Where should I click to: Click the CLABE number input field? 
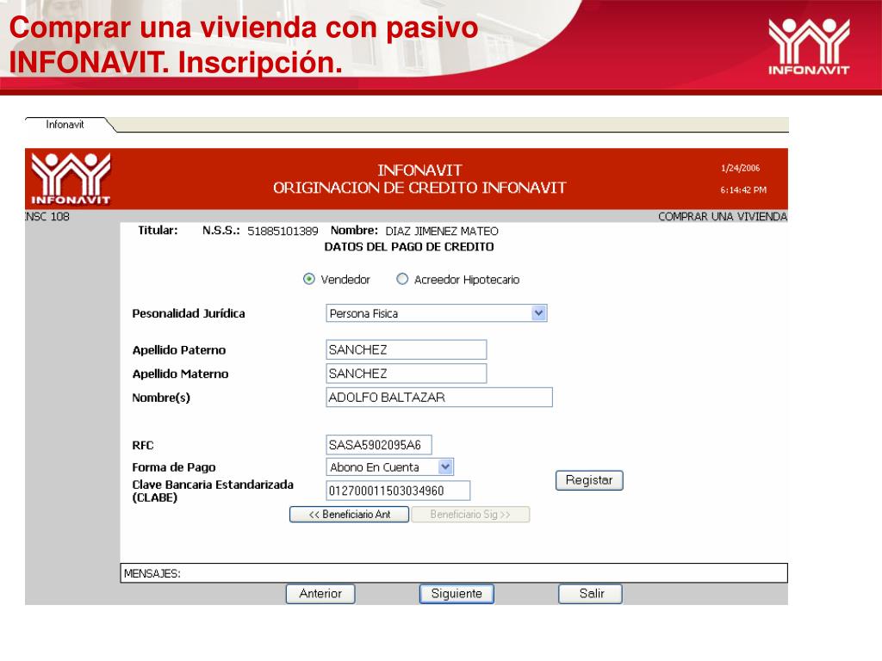pyautogui.click(x=398, y=491)
